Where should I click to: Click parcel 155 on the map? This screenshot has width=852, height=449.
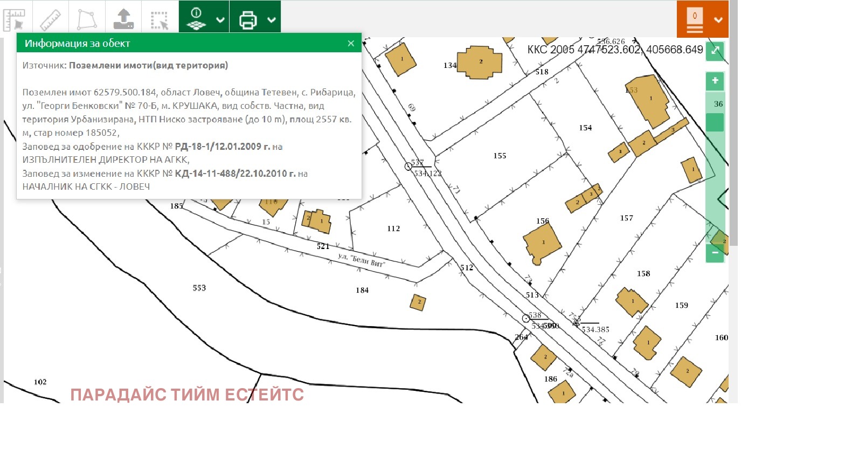click(500, 156)
